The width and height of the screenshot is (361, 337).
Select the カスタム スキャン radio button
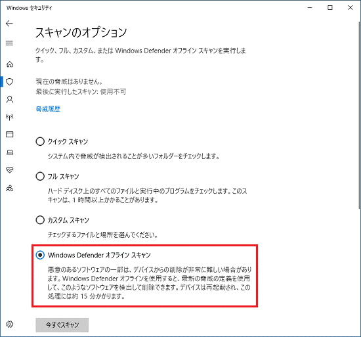tap(40, 220)
